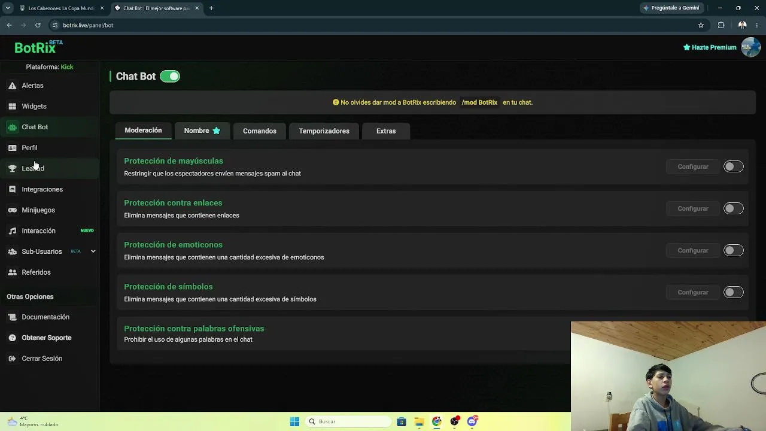Click the Referidos users icon
This screenshot has height=431, width=766.
[x=12, y=272]
